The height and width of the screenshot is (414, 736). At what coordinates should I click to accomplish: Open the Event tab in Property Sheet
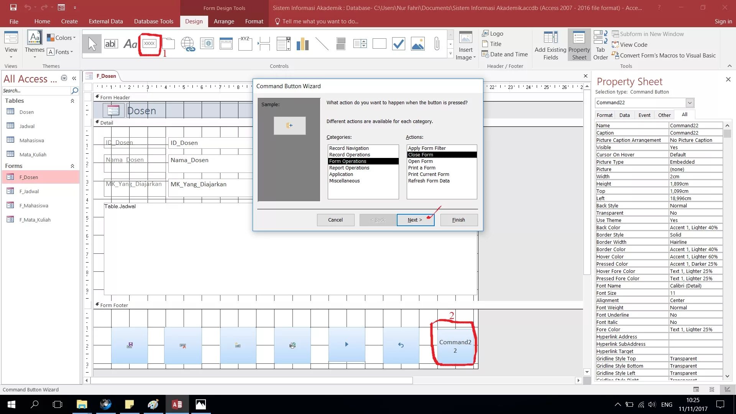[644, 115]
